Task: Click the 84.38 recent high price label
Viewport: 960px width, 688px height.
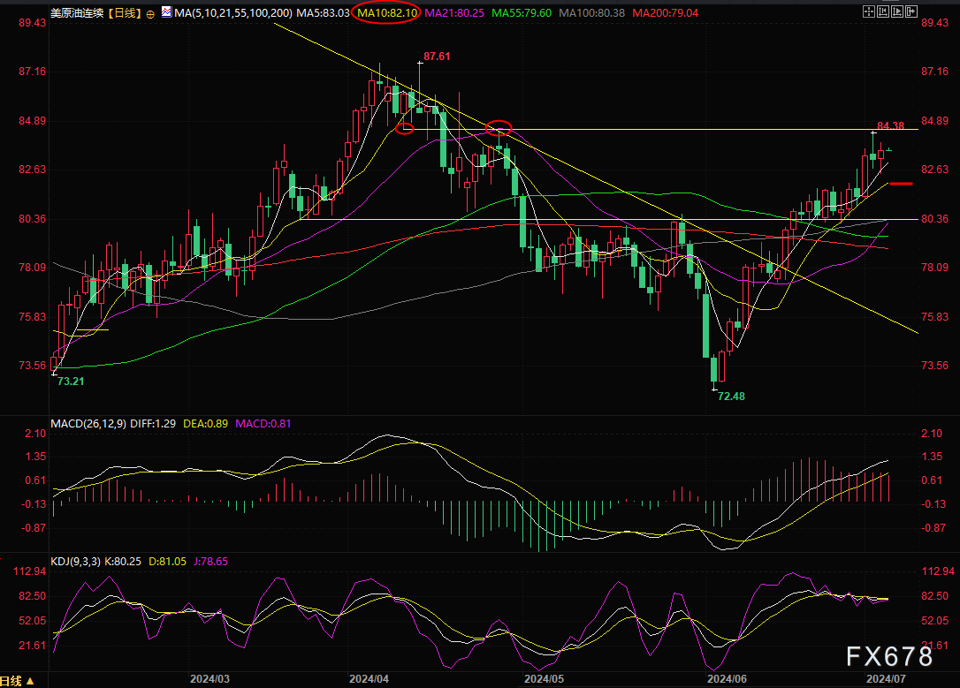Action: (x=891, y=126)
